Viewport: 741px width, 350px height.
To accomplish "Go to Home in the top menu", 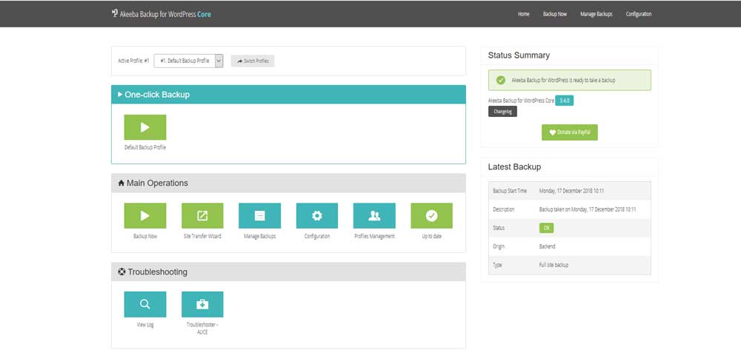I will tap(524, 14).
